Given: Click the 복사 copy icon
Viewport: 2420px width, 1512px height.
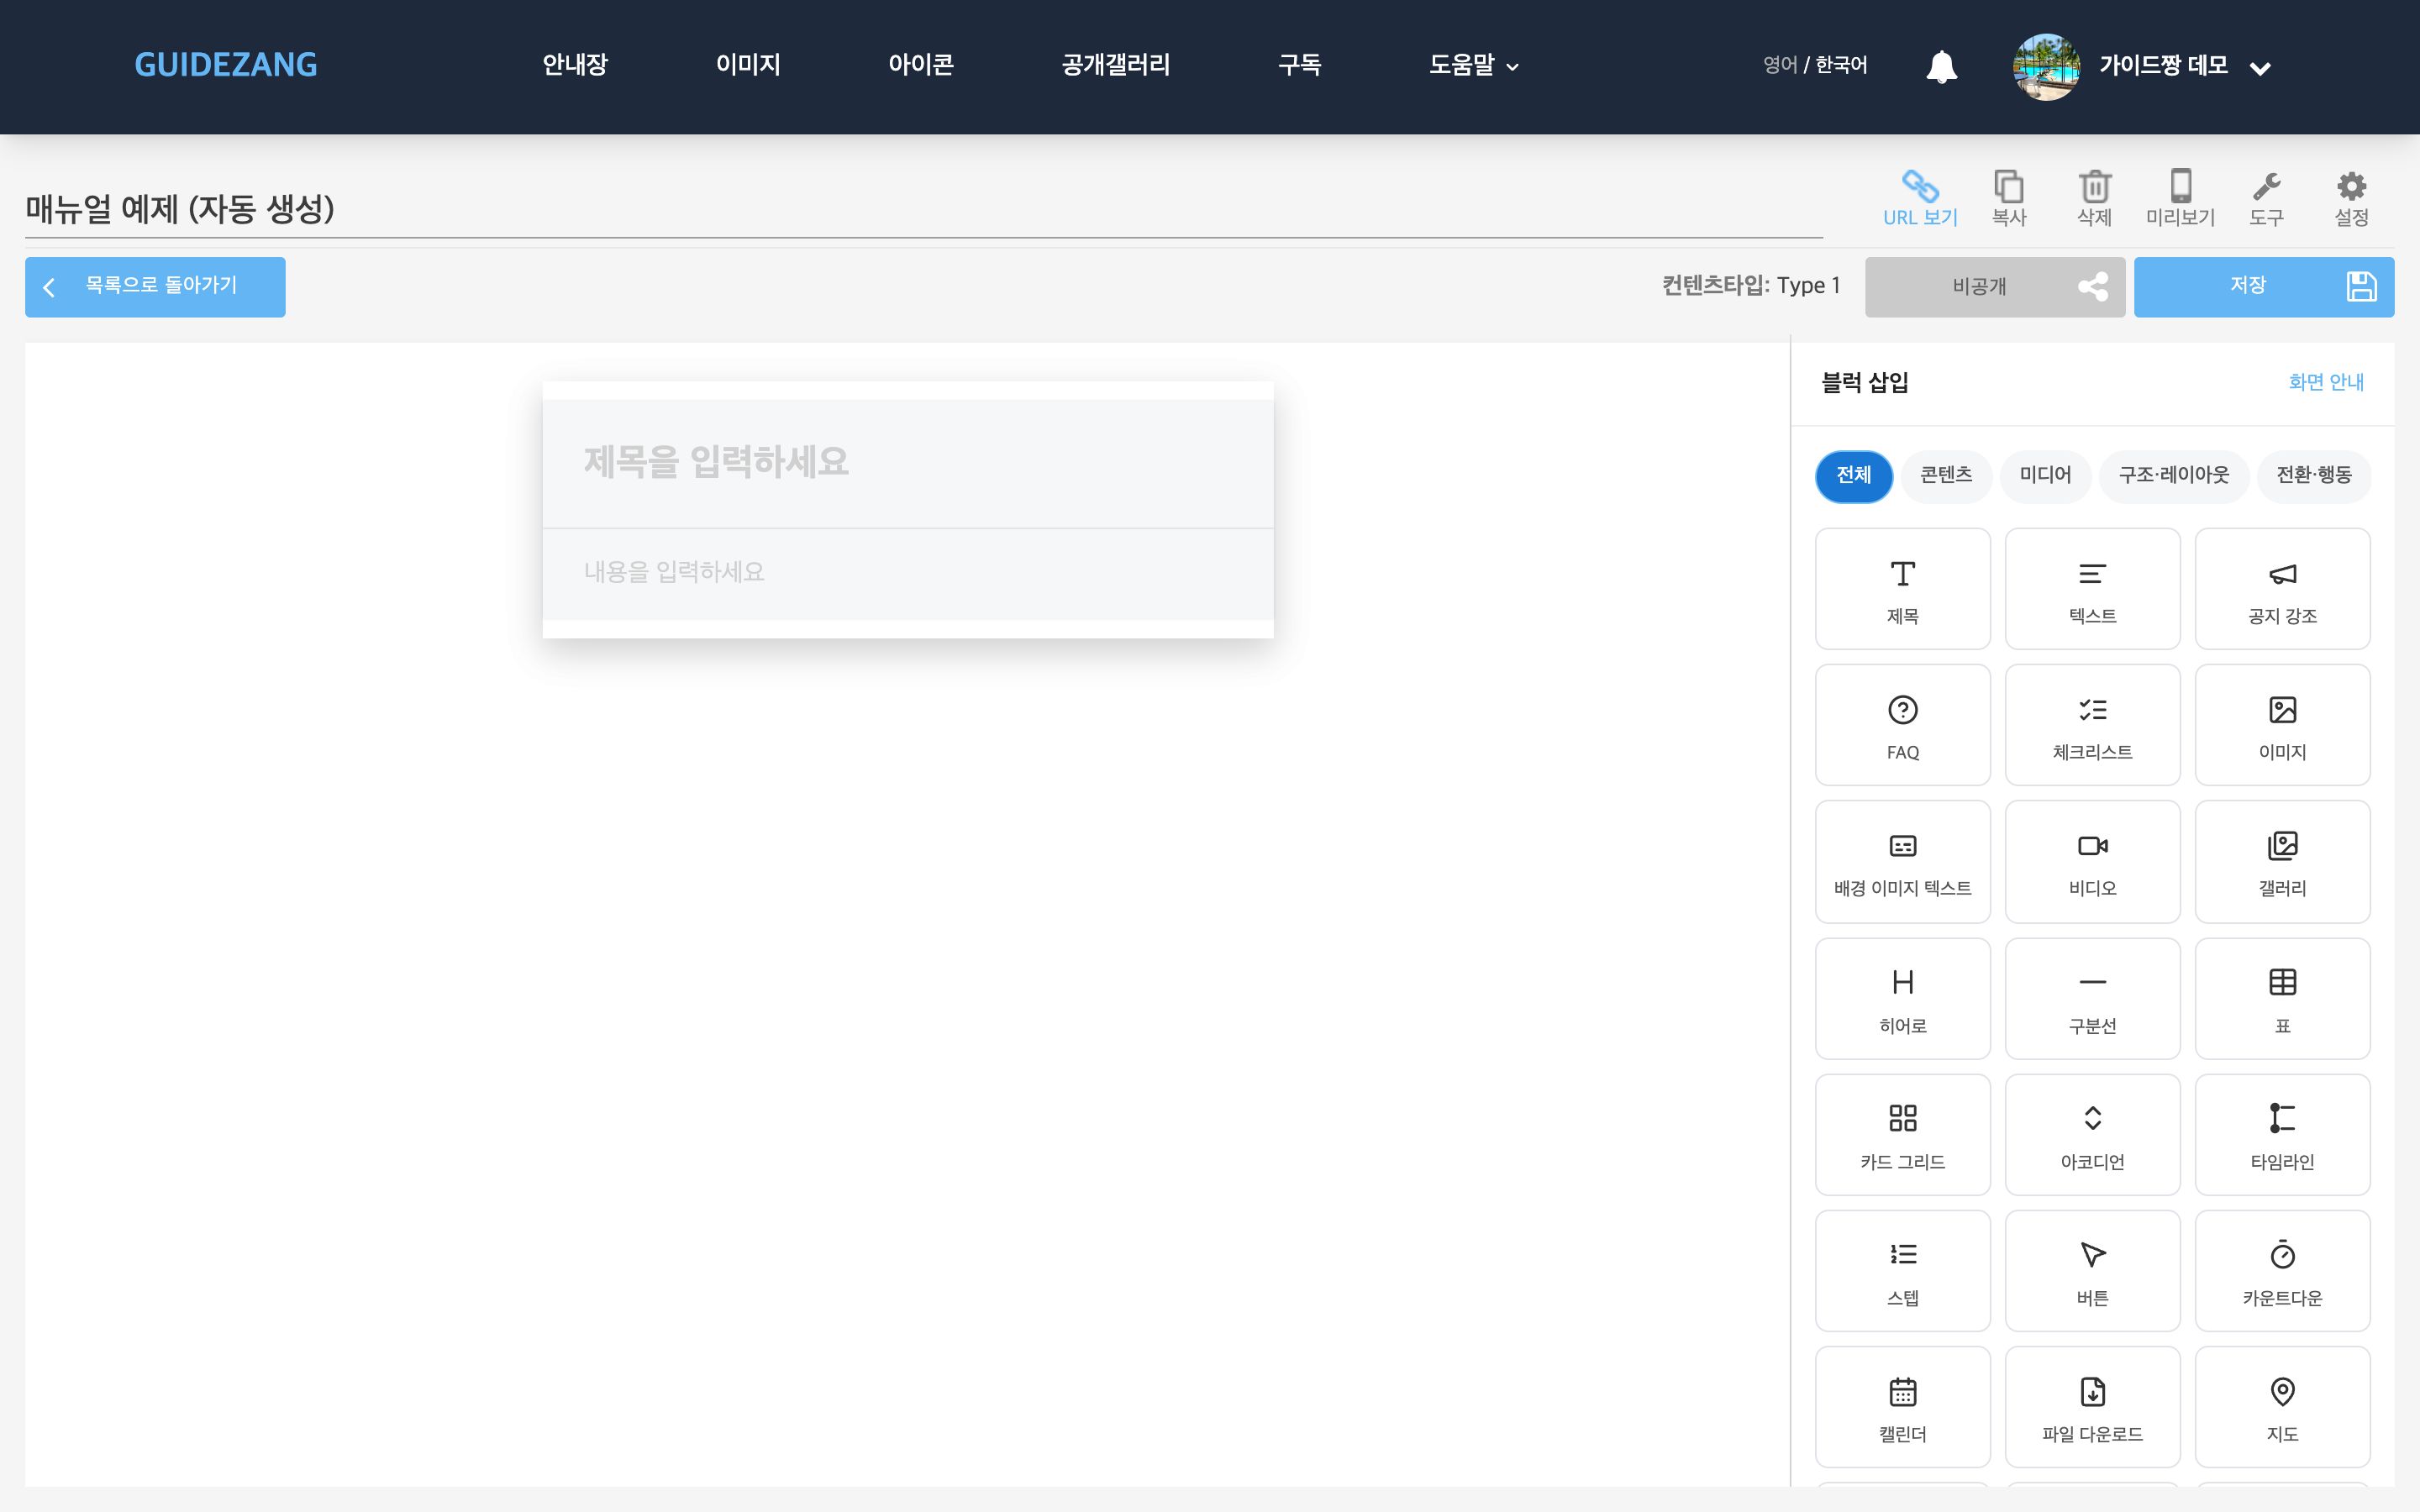Looking at the screenshot, I should point(2008,198).
